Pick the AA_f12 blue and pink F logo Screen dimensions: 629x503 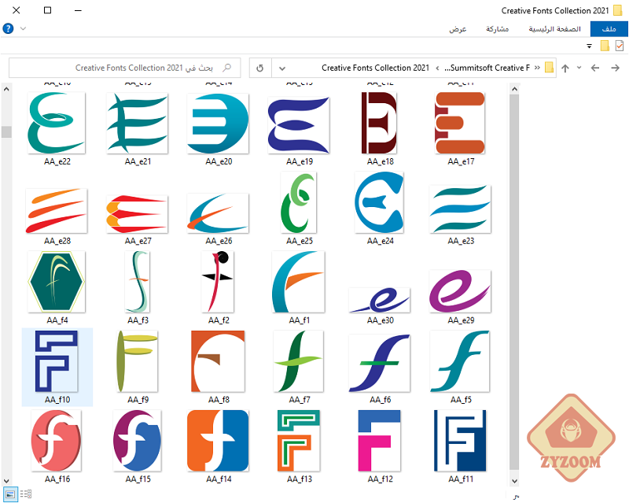380,441
